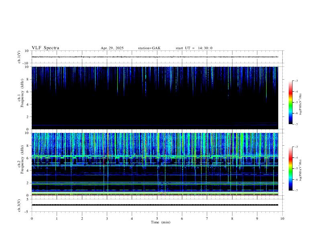Click the "4" minute tick on the time axis
Screen dimensions: 318x245
(x=132, y=219)
